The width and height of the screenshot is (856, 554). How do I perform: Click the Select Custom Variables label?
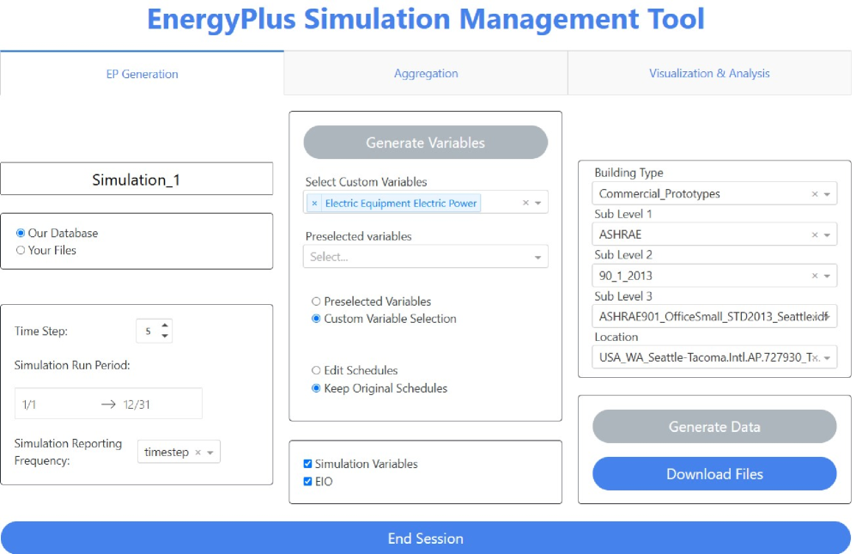click(x=366, y=182)
